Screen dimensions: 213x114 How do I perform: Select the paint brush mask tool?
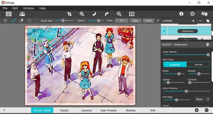[x=13, y=21]
